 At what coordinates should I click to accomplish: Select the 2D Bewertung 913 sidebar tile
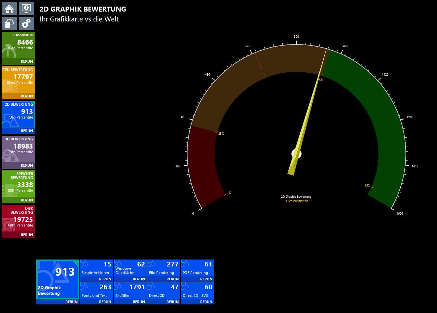point(18,115)
